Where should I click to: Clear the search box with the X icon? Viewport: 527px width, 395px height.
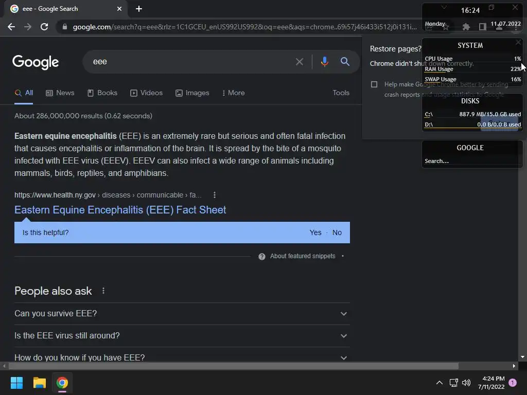[x=299, y=62]
